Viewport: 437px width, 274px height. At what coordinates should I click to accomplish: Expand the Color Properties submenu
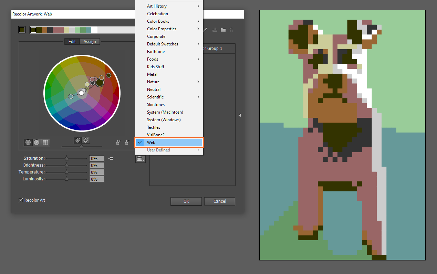point(169,29)
